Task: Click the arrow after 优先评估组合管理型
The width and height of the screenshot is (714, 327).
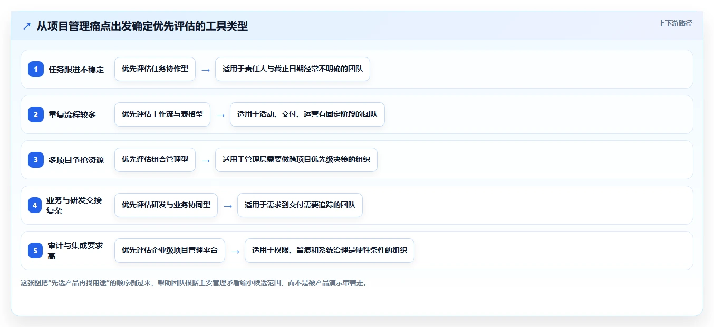Action: point(206,160)
